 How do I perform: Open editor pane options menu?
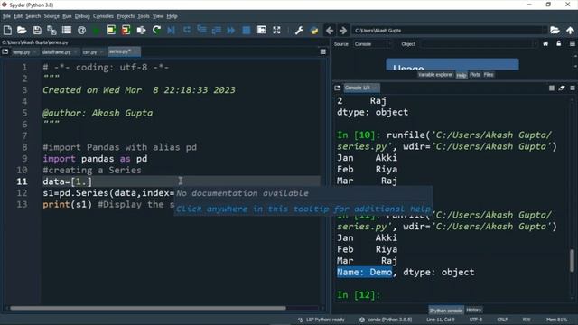coord(323,52)
